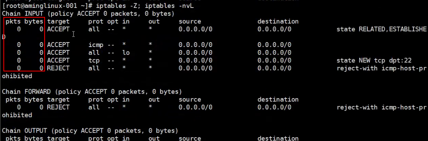Click 'destination' header in FORWARD chain
Viewport: 428px width, 141px height.
(278, 100)
